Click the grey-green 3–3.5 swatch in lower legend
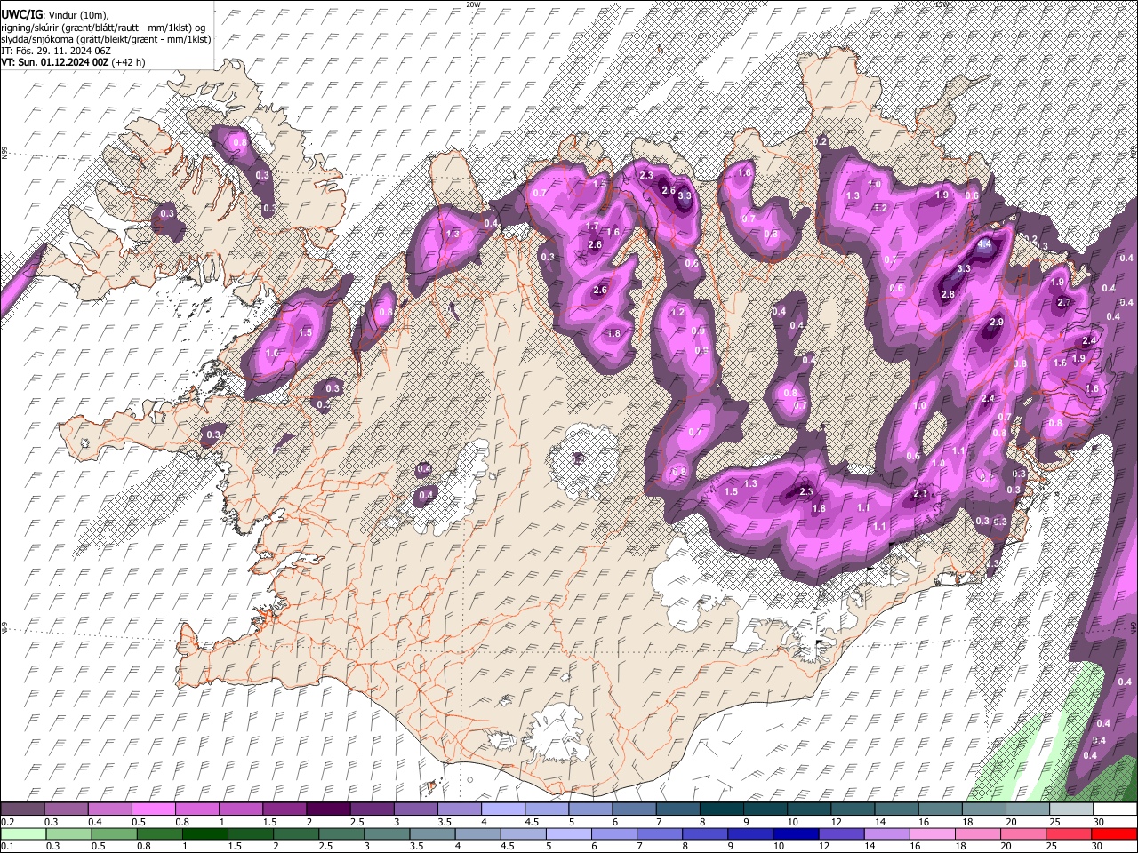1138x853 pixels. click(387, 833)
